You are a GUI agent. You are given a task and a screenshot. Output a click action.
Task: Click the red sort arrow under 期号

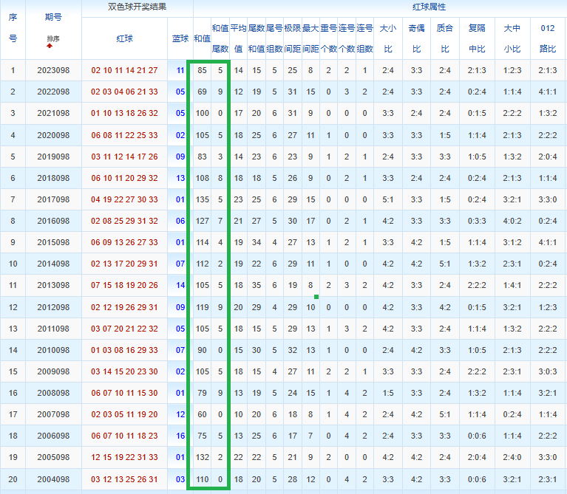(x=50, y=46)
